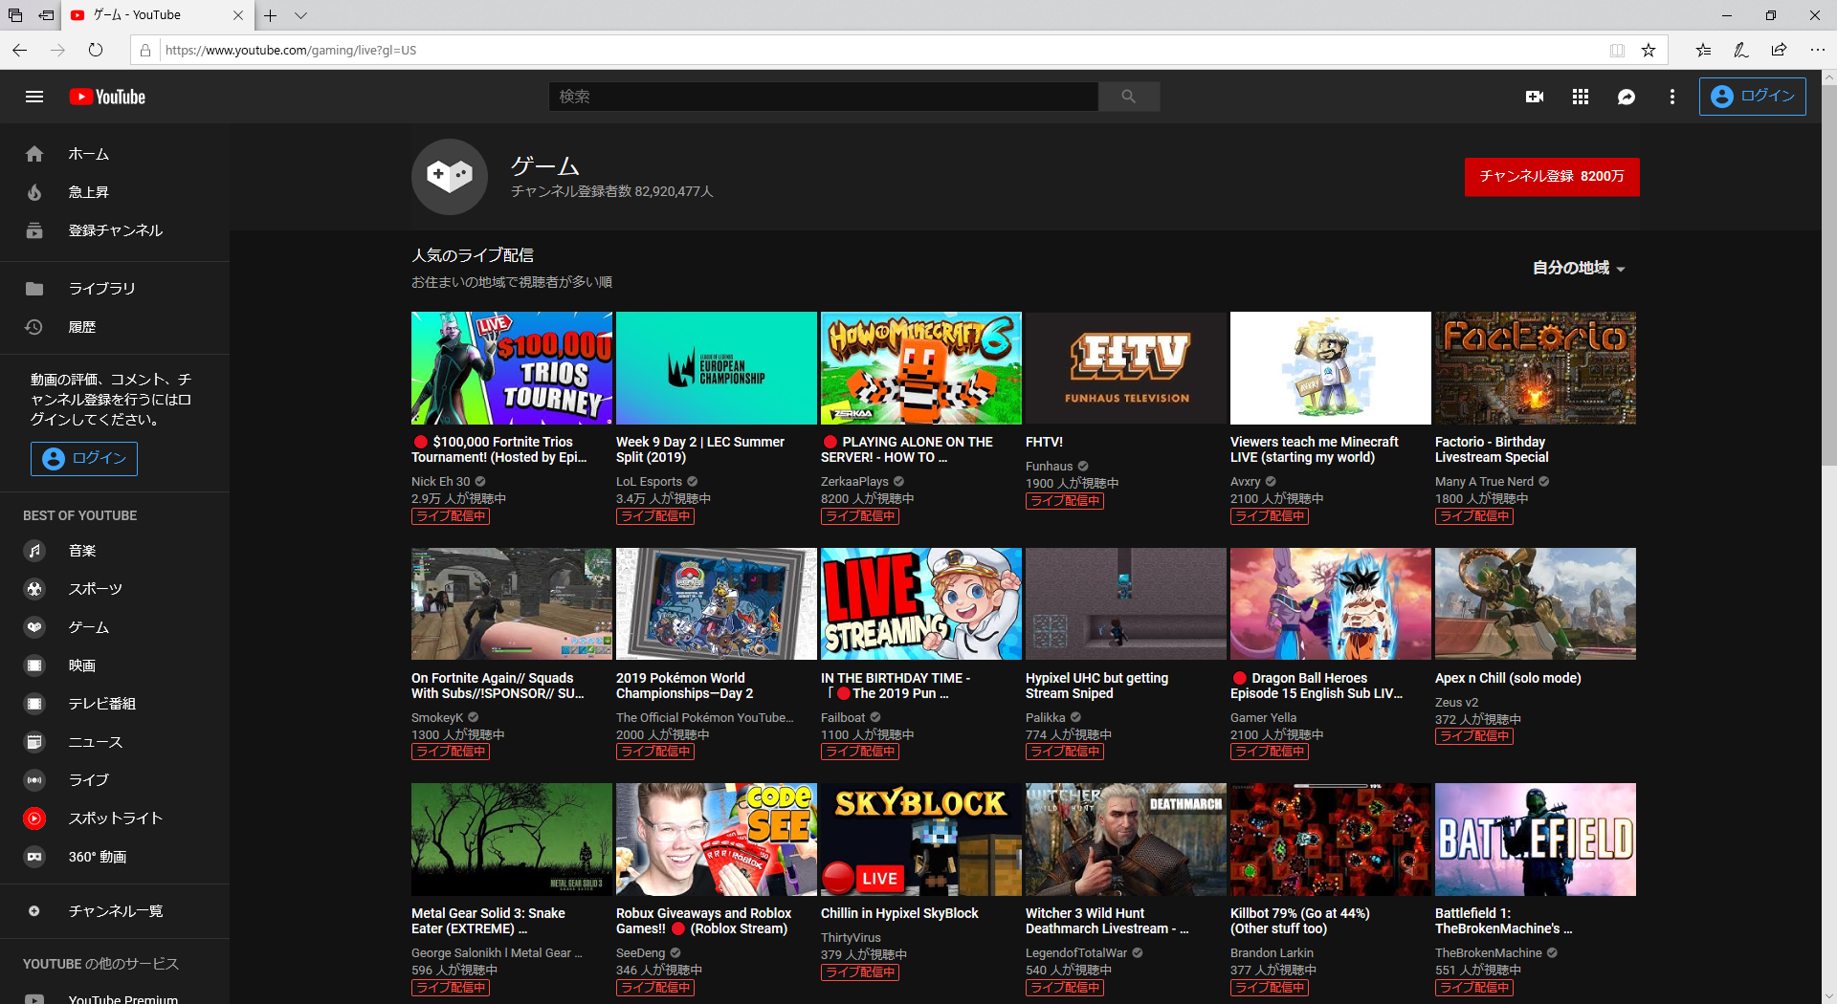This screenshot has height=1004, width=1837.
Task: Click the gaming channel avatar icon
Action: tap(450, 177)
